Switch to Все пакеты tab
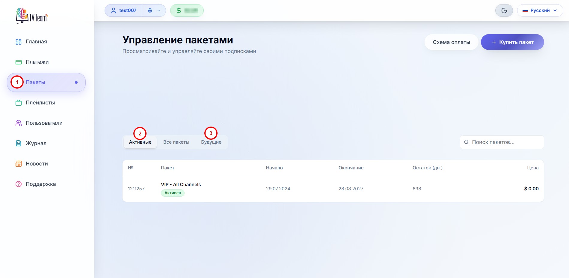The image size is (569, 278). coord(176,142)
